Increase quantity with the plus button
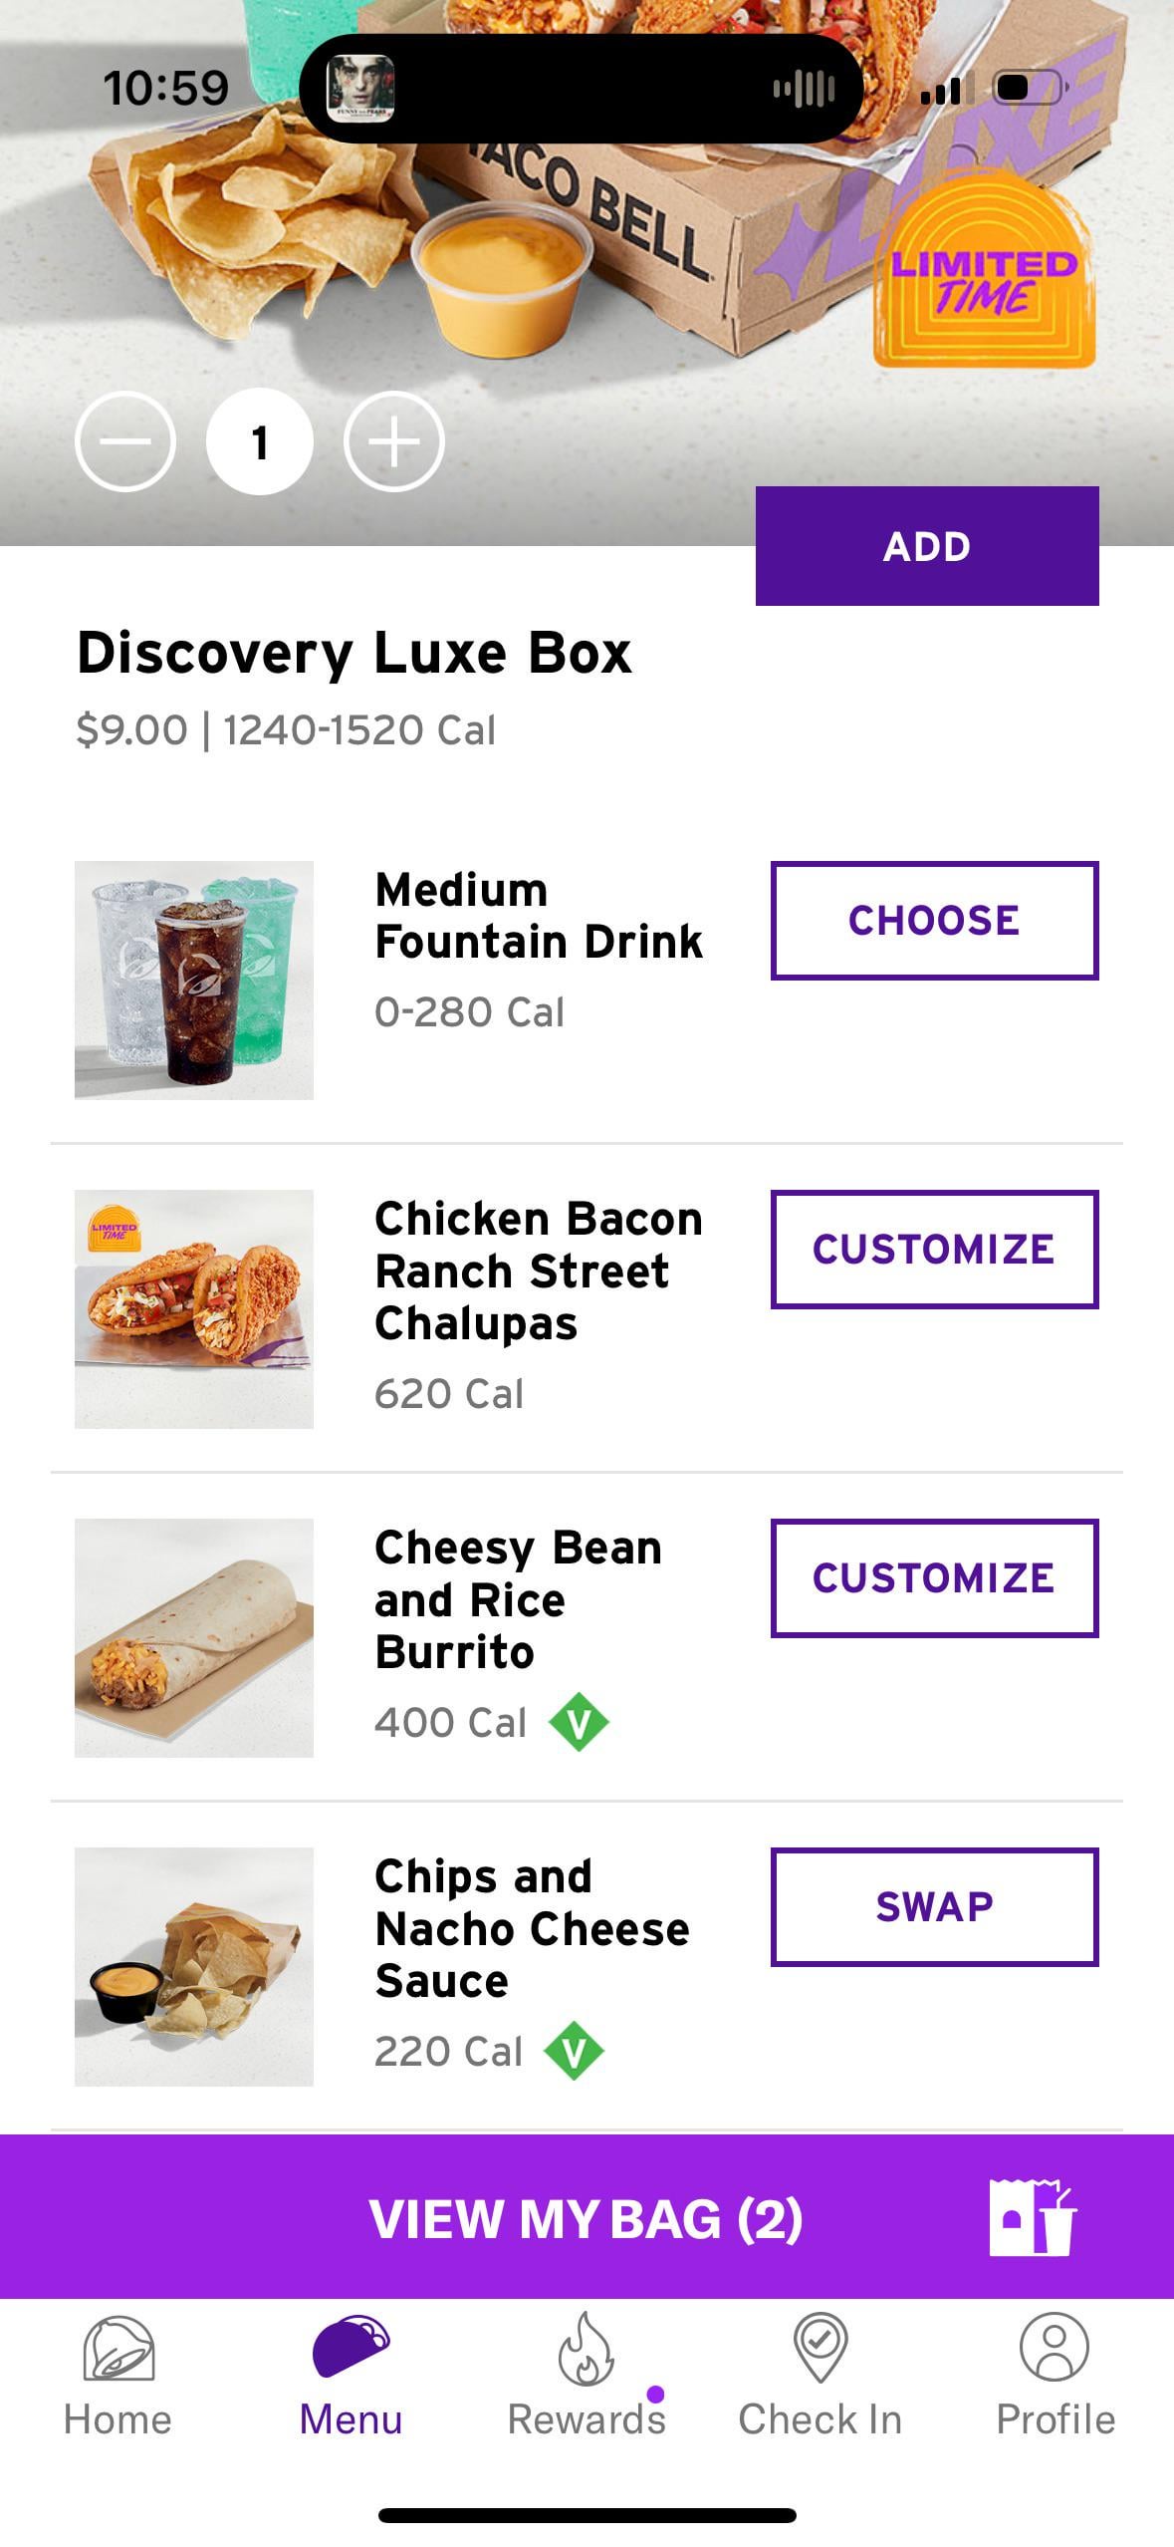The height and width of the screenshot is (2547, 1174). pos(394,441)
